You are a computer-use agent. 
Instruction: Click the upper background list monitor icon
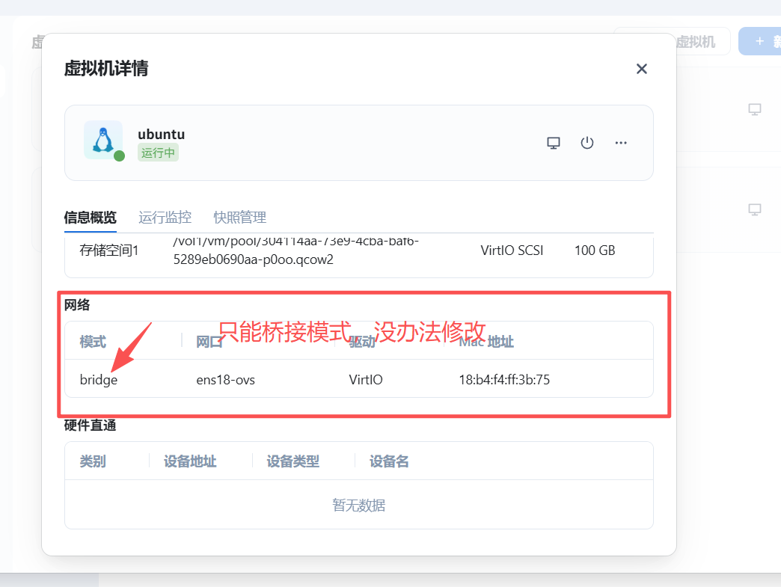[755, 110]
